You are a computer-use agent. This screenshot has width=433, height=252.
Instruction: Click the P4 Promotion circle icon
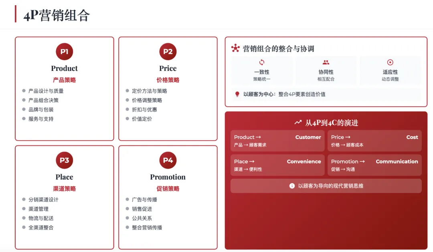pyautogui.click(x=168, y=160)
